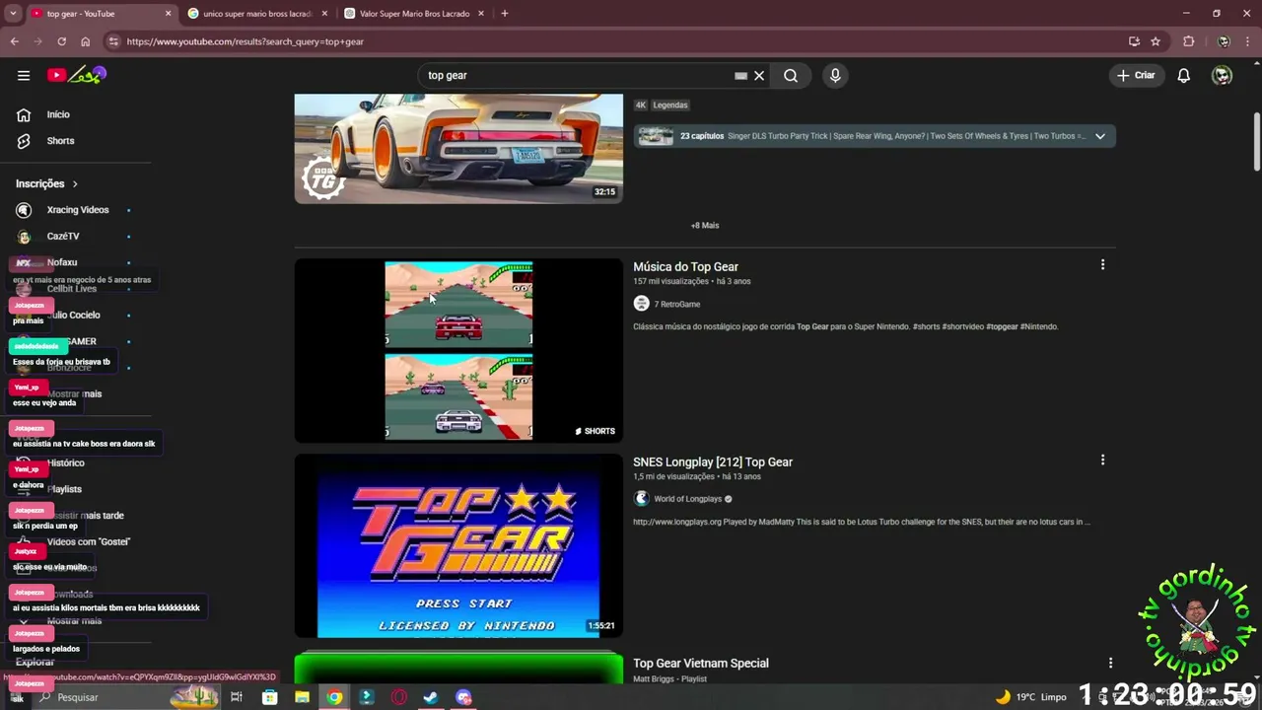Play the Música do Top Gear Shorts thumbnail

(x=458, y=350)
